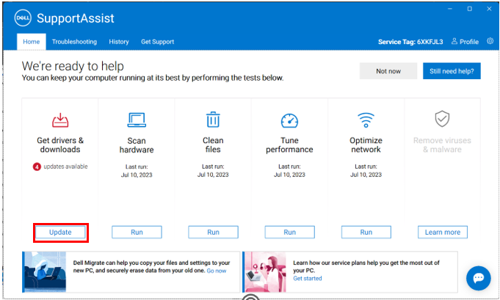Click the We're ready to help heading

pyautogui.click(x=73, y=66)
